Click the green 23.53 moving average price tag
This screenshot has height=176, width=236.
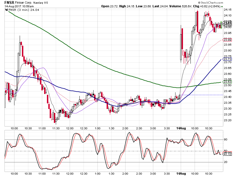[x=227, y=82]
